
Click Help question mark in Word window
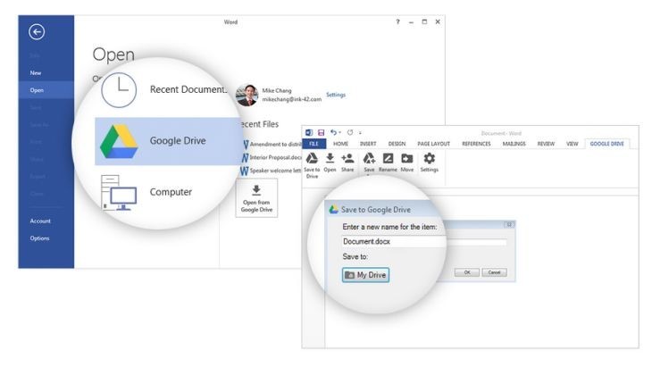click(x=397, y=22)
